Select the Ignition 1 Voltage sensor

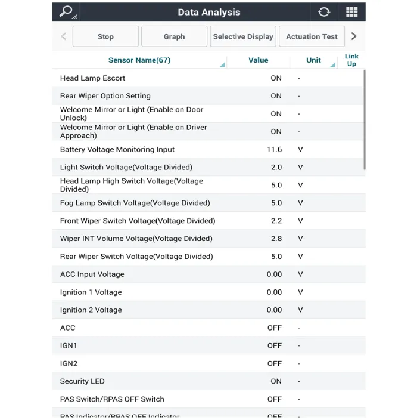(x=91, y=292)
